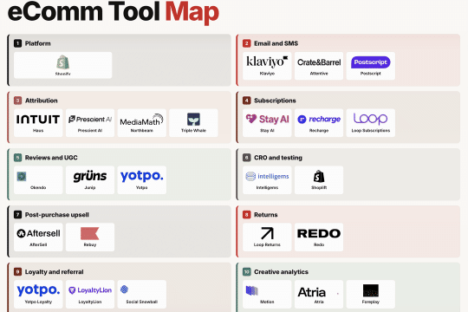Screen dimensions: 468x312
Task: Open the Triple Whale tail icon
Action: coord(193,119)
